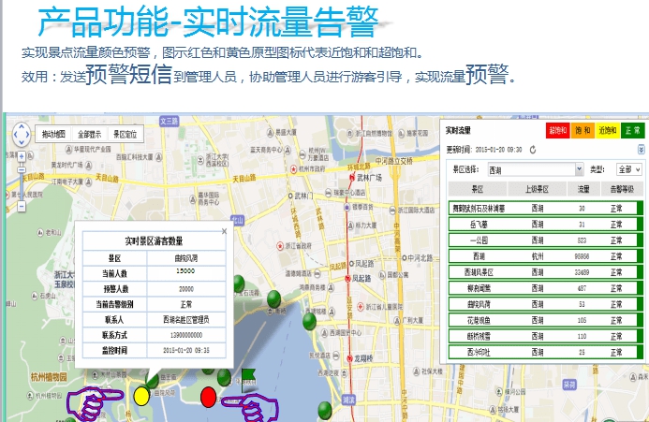
Task: Refresh the real-time flow update time
Action: pos(533,149)
